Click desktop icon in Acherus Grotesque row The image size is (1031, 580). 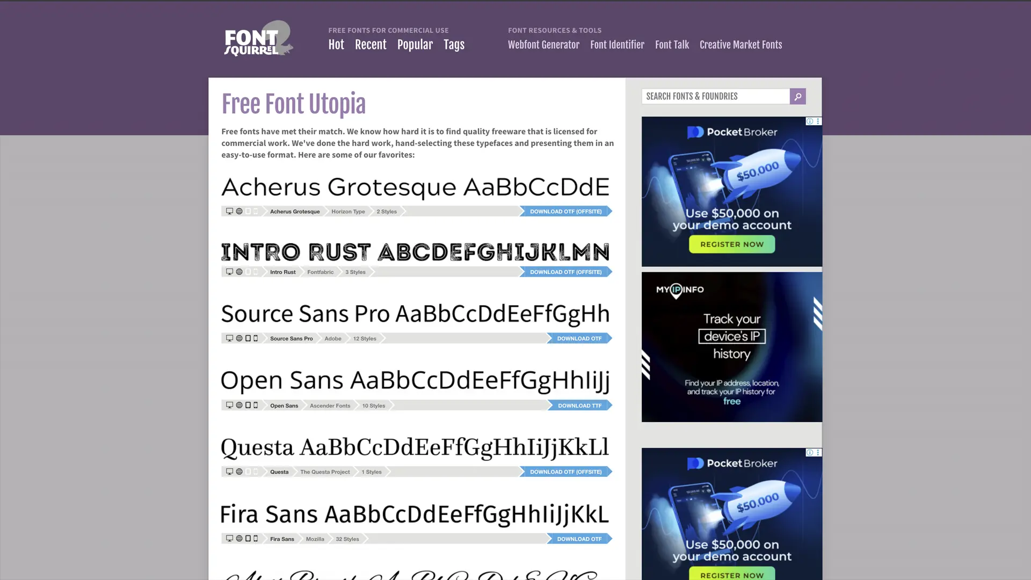pos(229,211)
